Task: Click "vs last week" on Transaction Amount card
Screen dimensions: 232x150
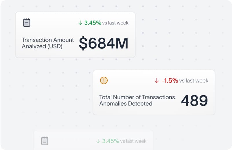Action: point(115,23)
